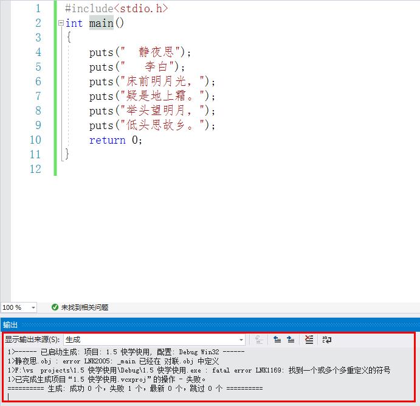
Task: Click the opening brace on line 3
Action: (x=69, y=38)
